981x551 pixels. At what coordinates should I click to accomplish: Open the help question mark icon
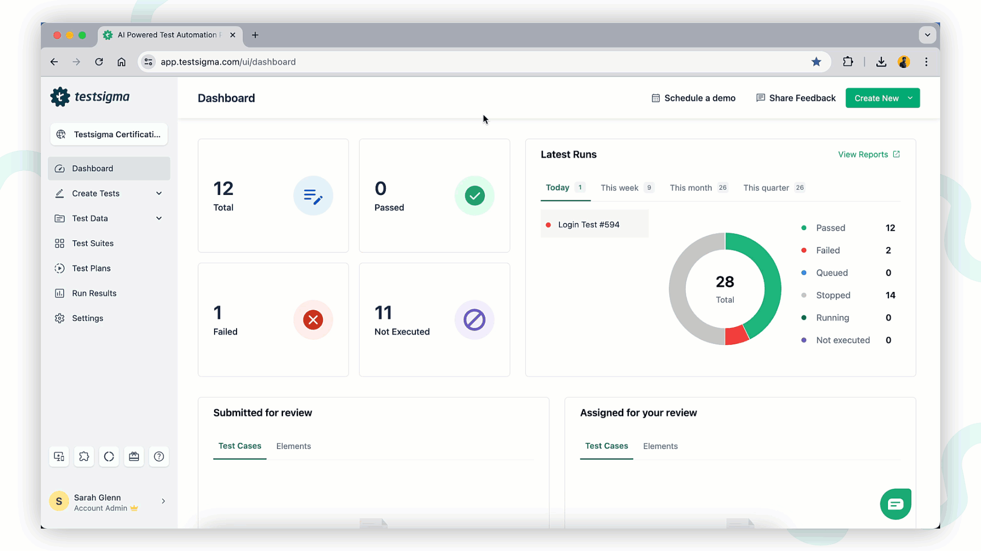[x=159, y=457]
